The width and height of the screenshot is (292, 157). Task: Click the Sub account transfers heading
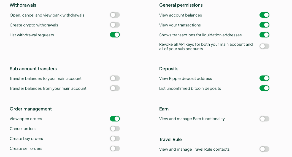click(x=33, y=69)
